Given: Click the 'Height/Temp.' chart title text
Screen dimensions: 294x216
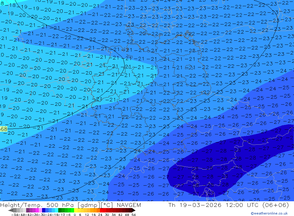Looking at the screenshot, I should [22, 205].
